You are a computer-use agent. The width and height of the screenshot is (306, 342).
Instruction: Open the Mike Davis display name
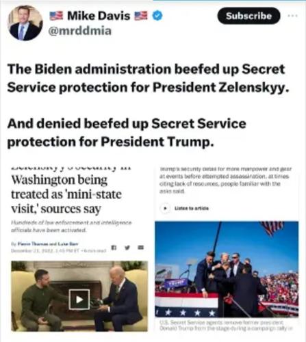click(99, 16)
